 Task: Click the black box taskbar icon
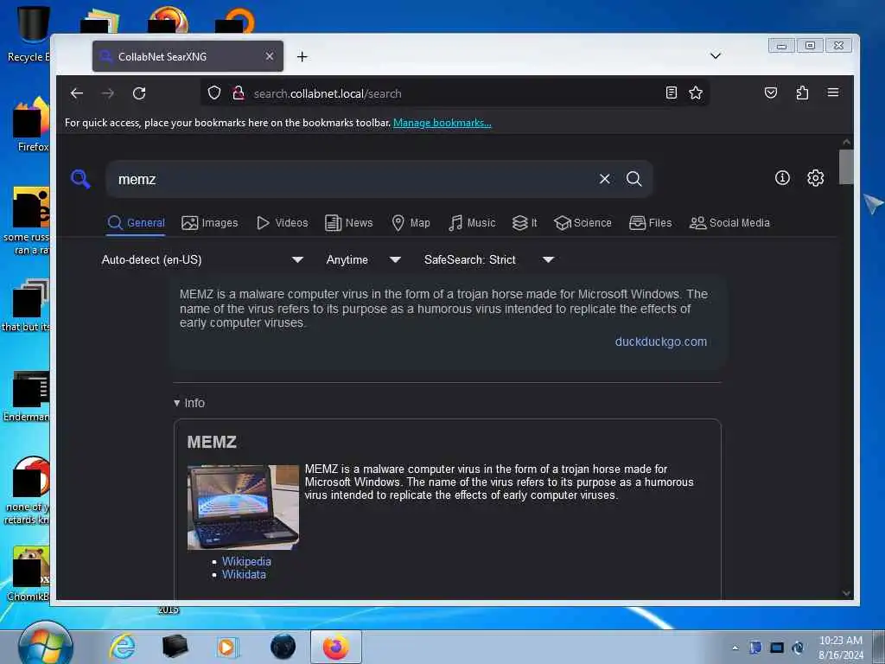175,647
